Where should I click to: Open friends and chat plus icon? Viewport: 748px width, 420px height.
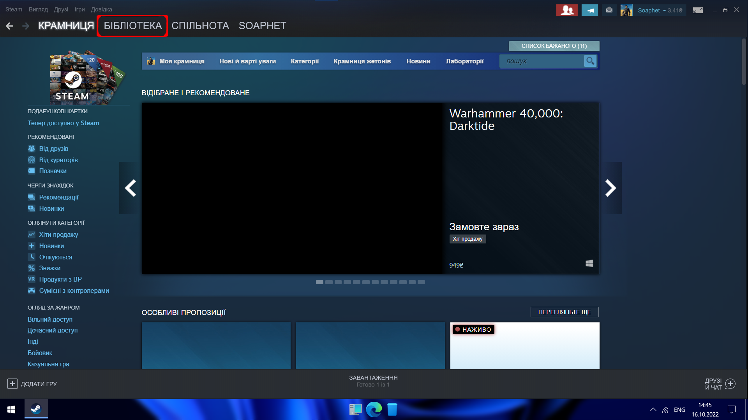tap(730, 384)
